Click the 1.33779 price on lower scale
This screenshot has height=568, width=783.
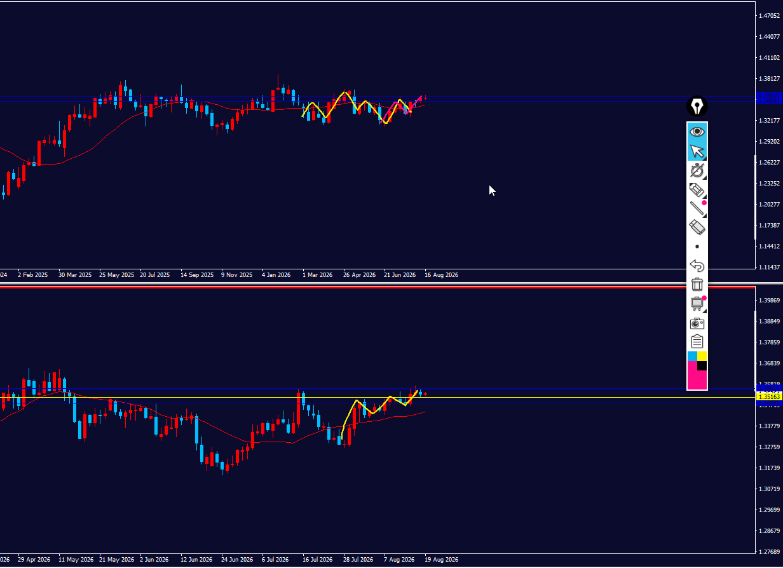pyautogui.click(x=769, y=426)
